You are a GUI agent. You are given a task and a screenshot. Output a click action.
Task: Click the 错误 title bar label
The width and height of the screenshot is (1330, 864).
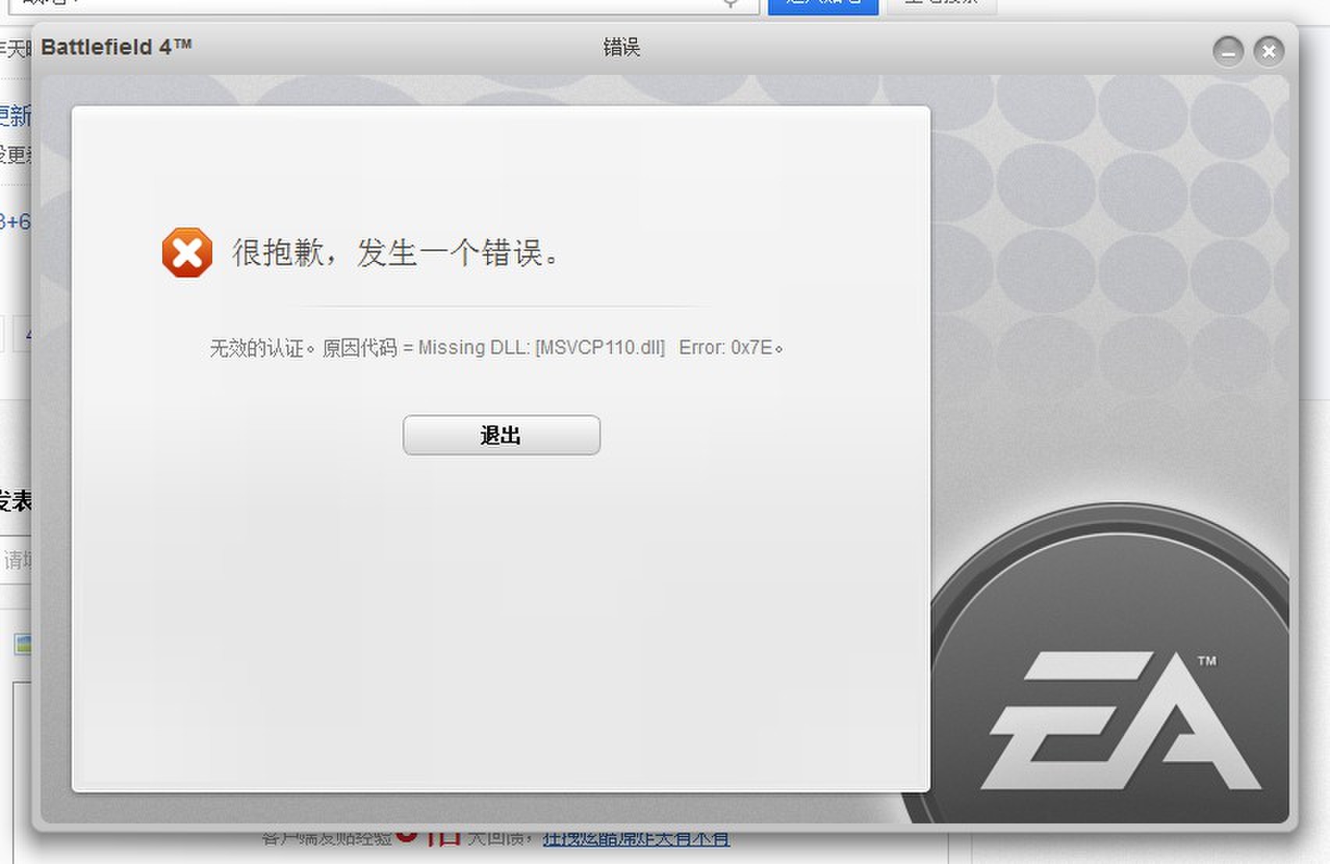pyautogui.click(x=621, y=48)
